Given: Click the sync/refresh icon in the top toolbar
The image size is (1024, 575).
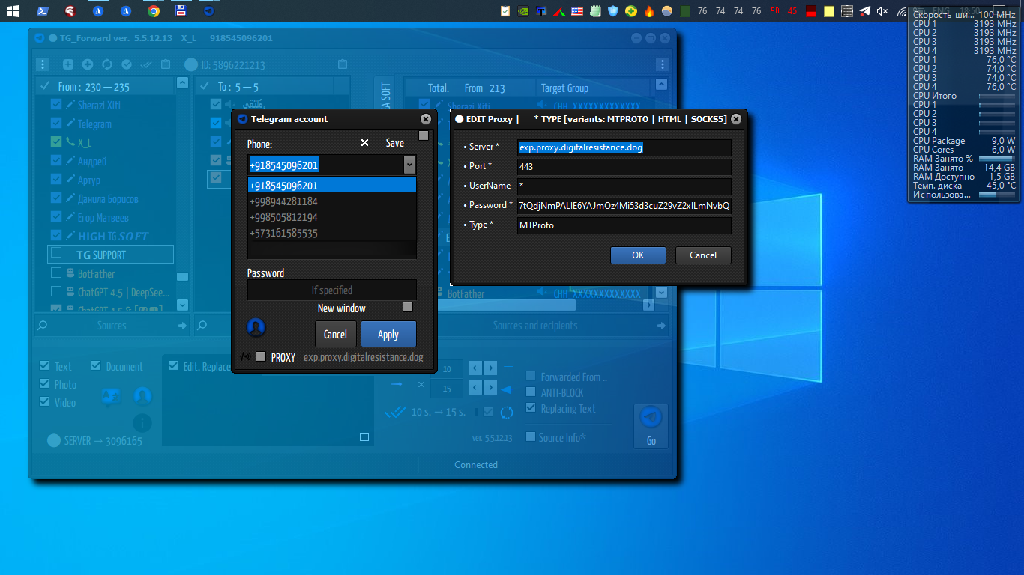Looking at the screenshot, I should pos(106,64).
